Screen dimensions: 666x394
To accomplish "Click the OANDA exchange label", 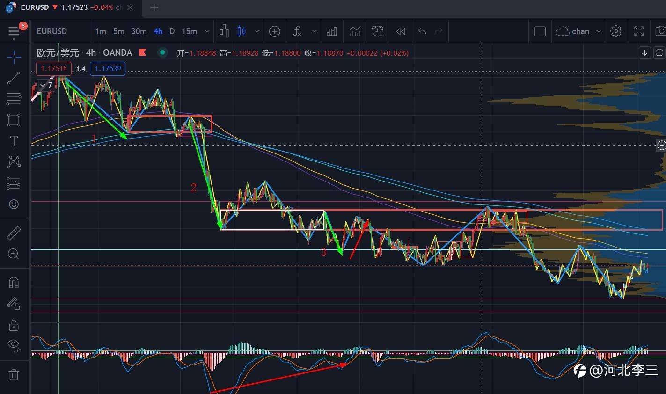I will pos(117,53).
